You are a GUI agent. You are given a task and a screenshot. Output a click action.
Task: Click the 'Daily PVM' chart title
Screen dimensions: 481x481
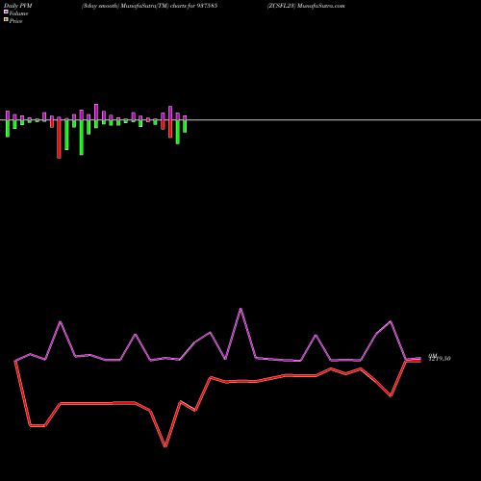coord(18,6)
